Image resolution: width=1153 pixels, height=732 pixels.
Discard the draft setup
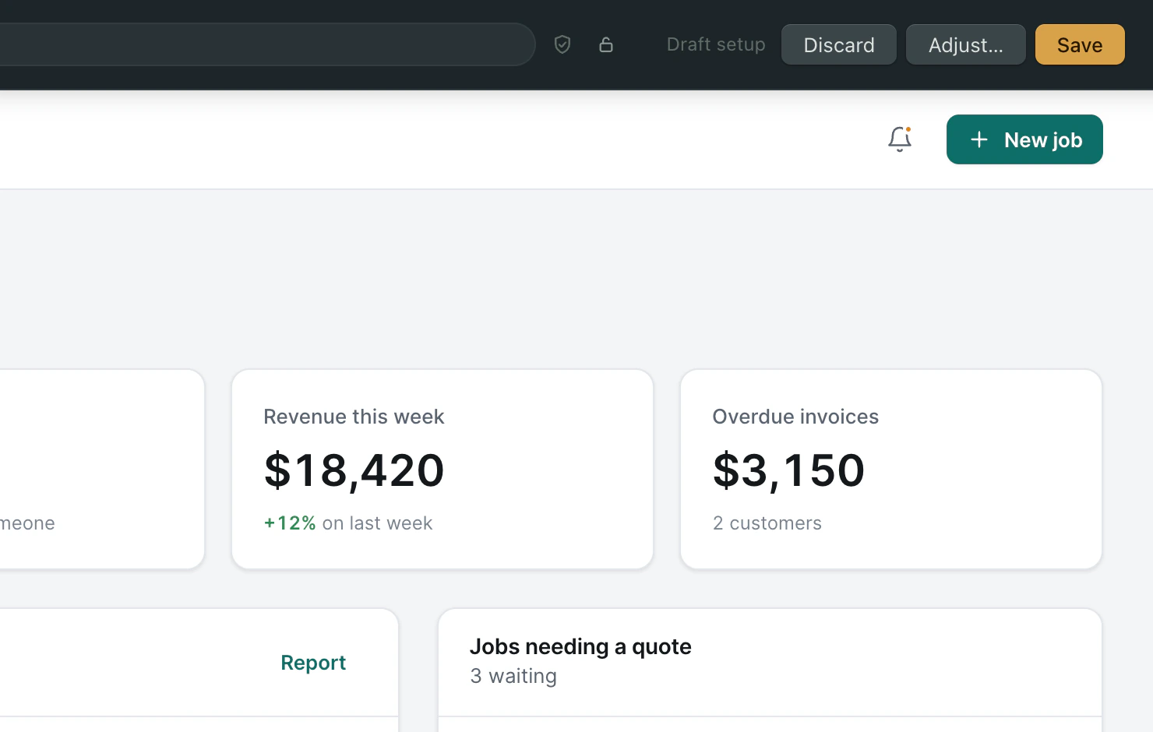click(839, 44)
